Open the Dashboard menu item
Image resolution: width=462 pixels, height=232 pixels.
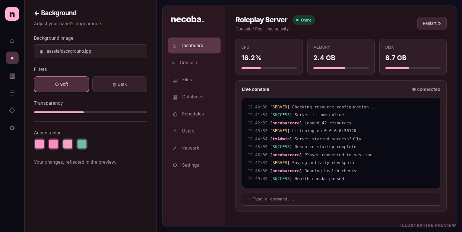tap(194, 46)
